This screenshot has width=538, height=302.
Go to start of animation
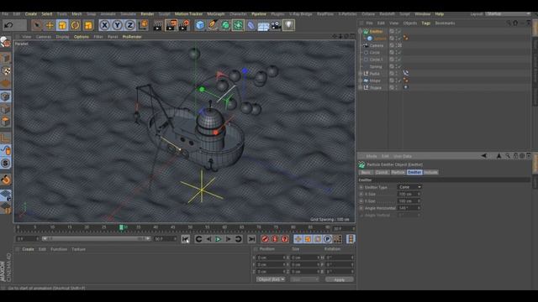point(185,239)
